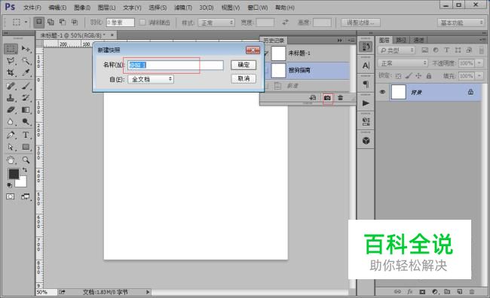Select the Rectangular Marquee tool
The image size is (490, 298).
(11, 49)
